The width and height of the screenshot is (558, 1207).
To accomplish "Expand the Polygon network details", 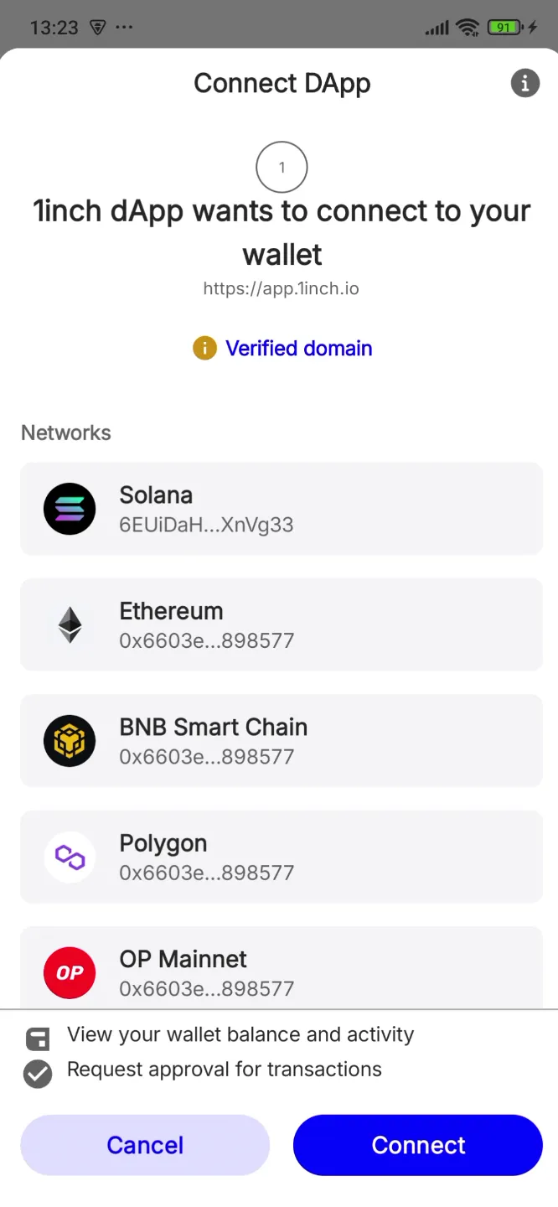I will click(282, 857).
